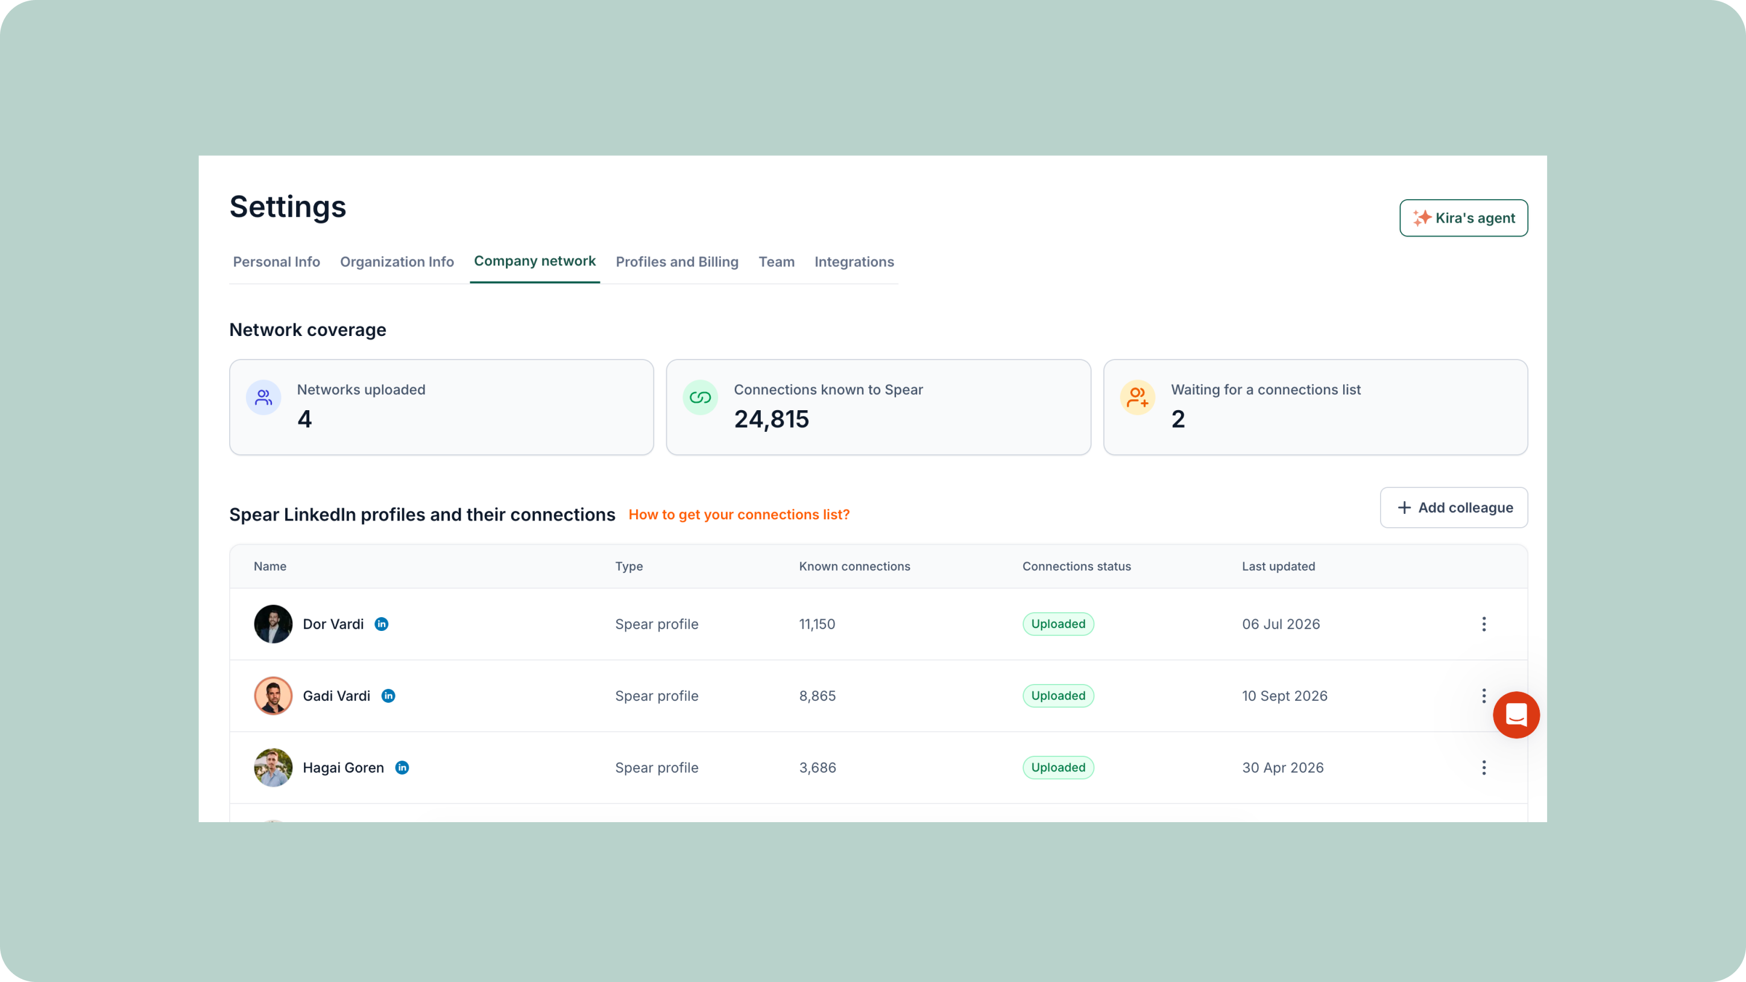Select the 3,686 known connections value

(x=818, y=768)
